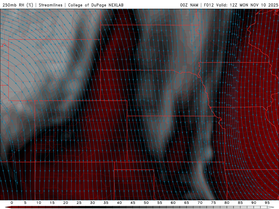Click the "55" label on the color scale
Viewport: 279px width, 209px height.
(160, 203)
